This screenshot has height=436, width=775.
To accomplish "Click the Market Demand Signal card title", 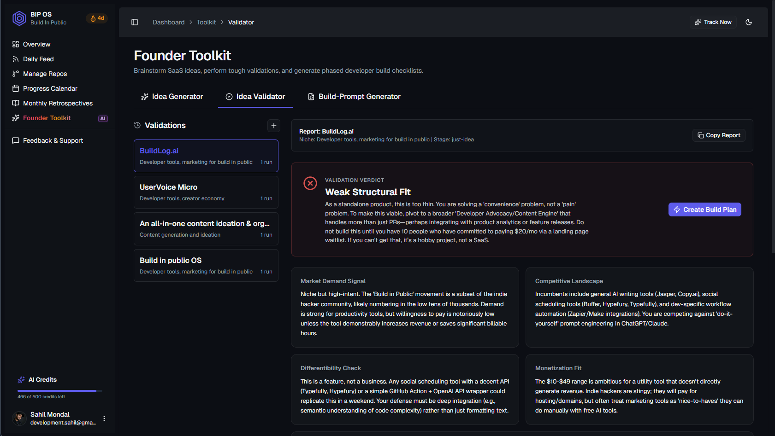I will pyautogui.click(x=333, y=281).
